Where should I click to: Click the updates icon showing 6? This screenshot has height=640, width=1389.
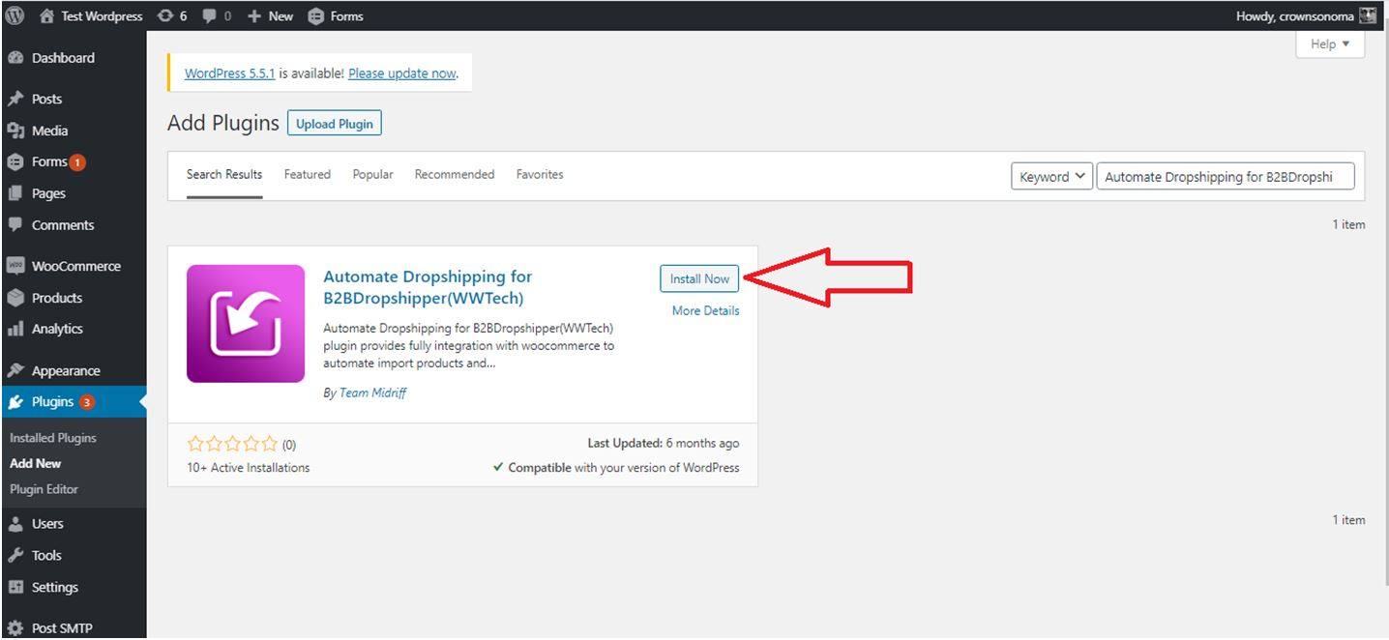(x=165, y=15)
